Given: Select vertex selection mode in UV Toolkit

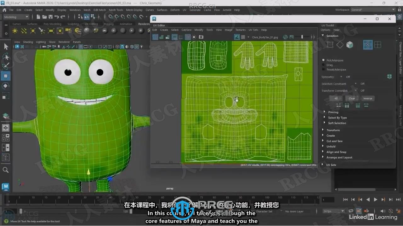Looking at the screenshot, I should [x=330, y=45].
